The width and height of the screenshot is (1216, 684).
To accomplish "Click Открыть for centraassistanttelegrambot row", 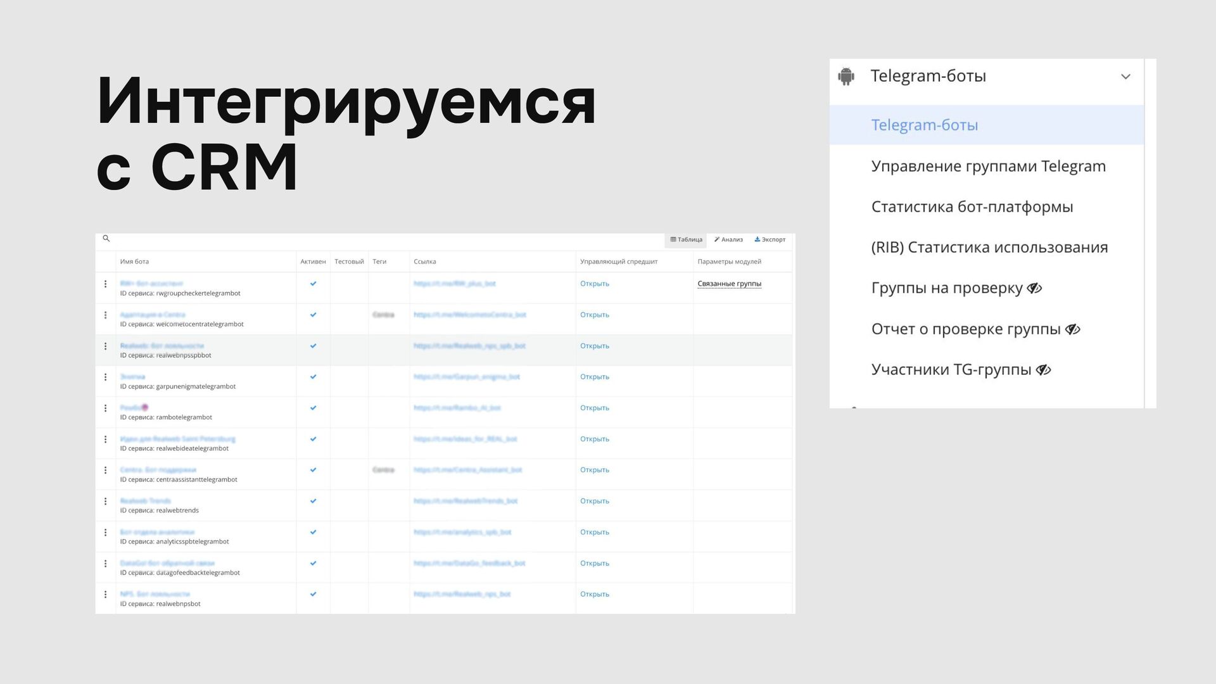I will click(595, 470).
